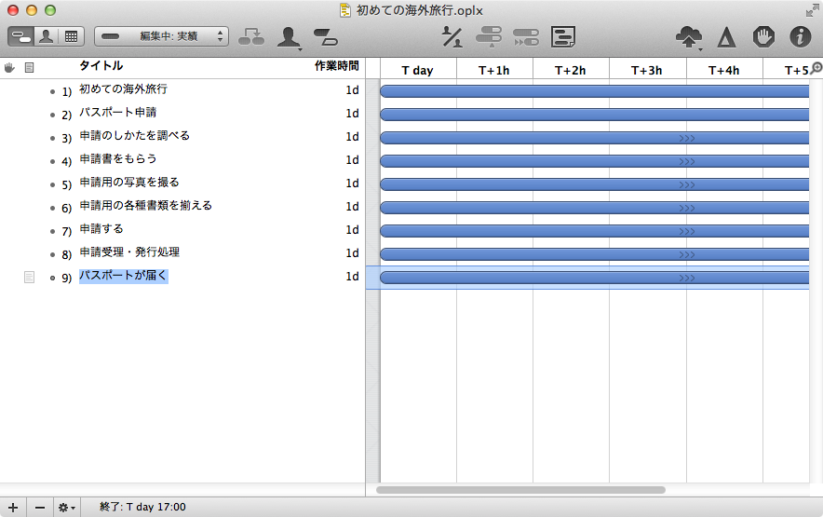Viewport: 823px width, 517px height.
Task: Enter full screen with the arrows icon
Action: pos(813,10)
